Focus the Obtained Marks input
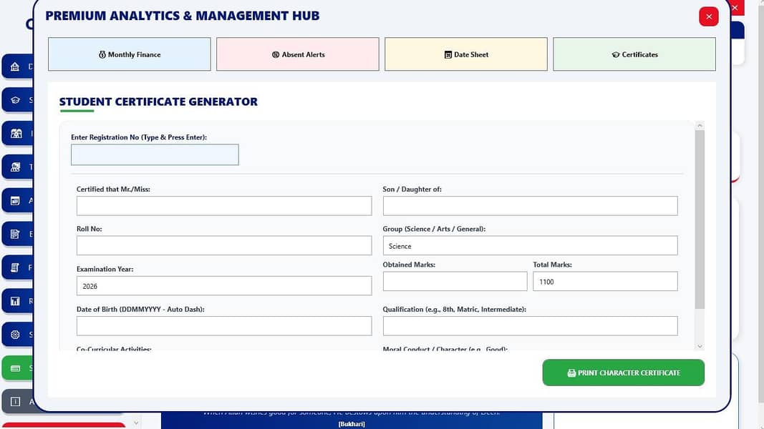764x429 pixels. point(455,282)
